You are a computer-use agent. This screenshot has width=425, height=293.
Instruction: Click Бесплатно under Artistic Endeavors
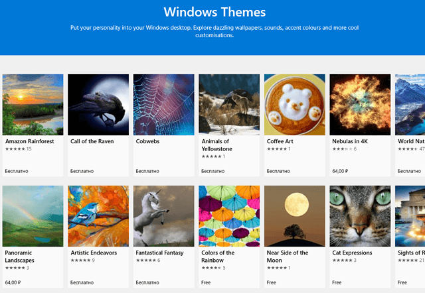[82, 282]
